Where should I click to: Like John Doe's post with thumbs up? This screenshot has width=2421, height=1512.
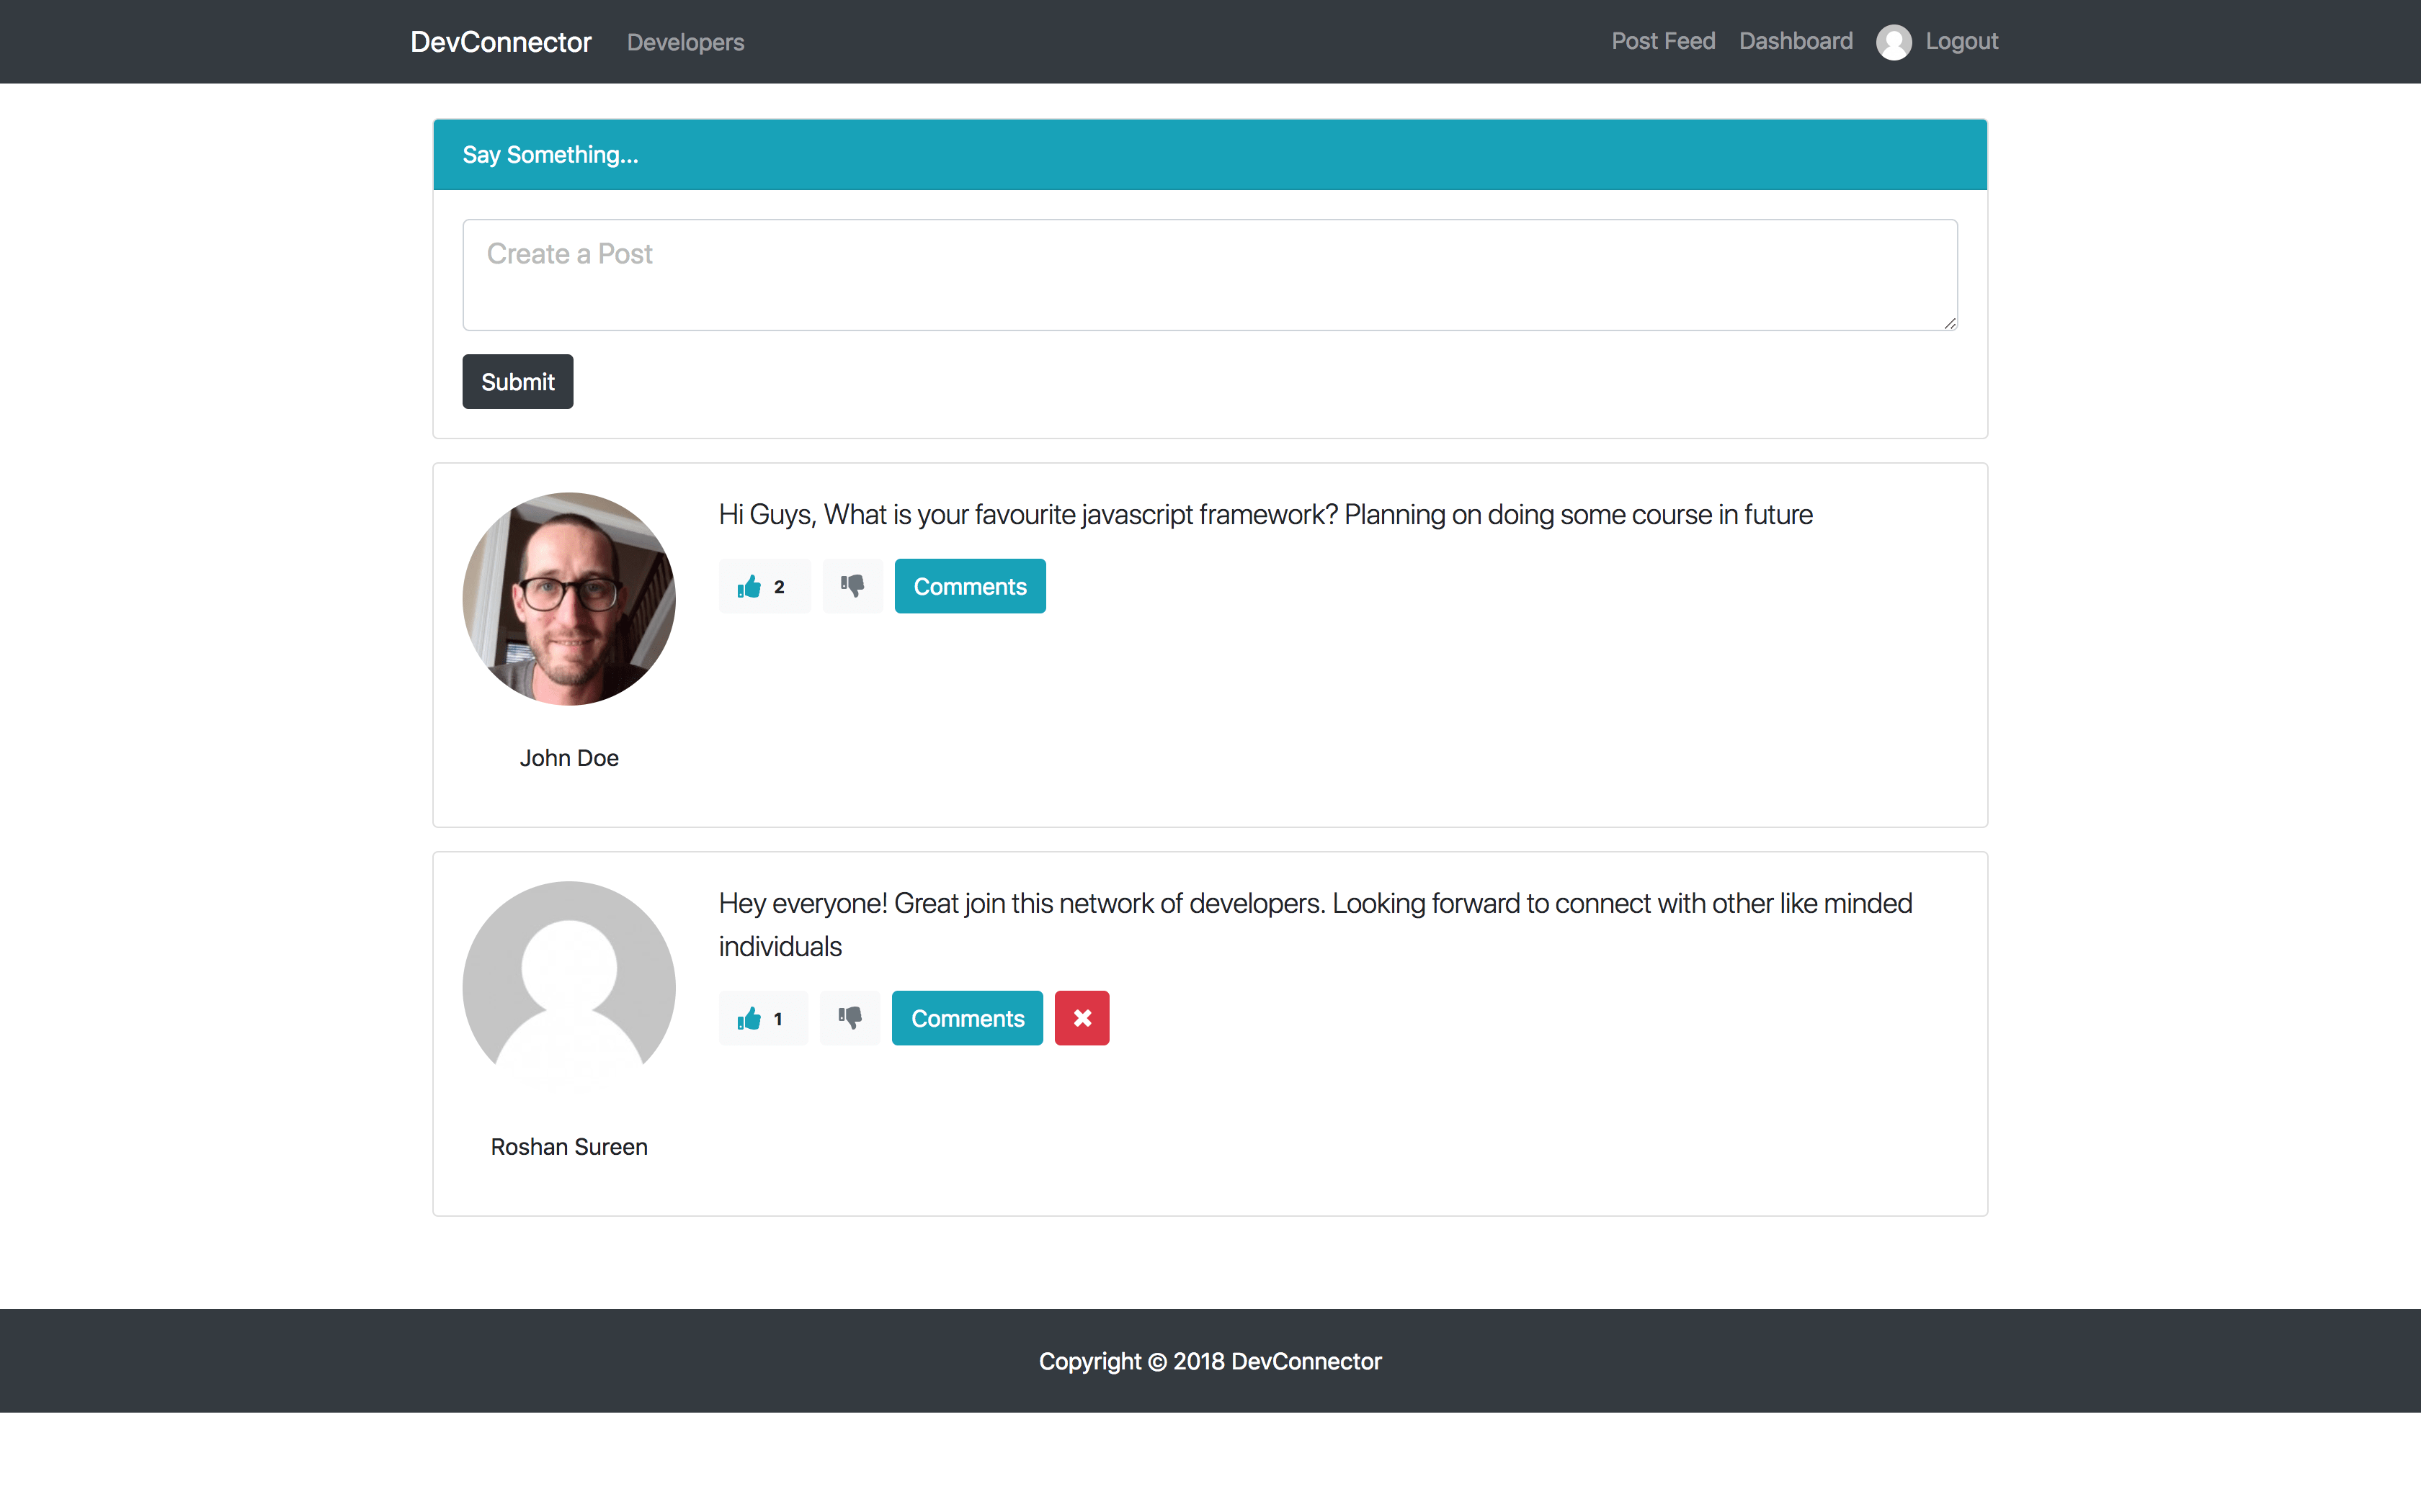point(763,586)
